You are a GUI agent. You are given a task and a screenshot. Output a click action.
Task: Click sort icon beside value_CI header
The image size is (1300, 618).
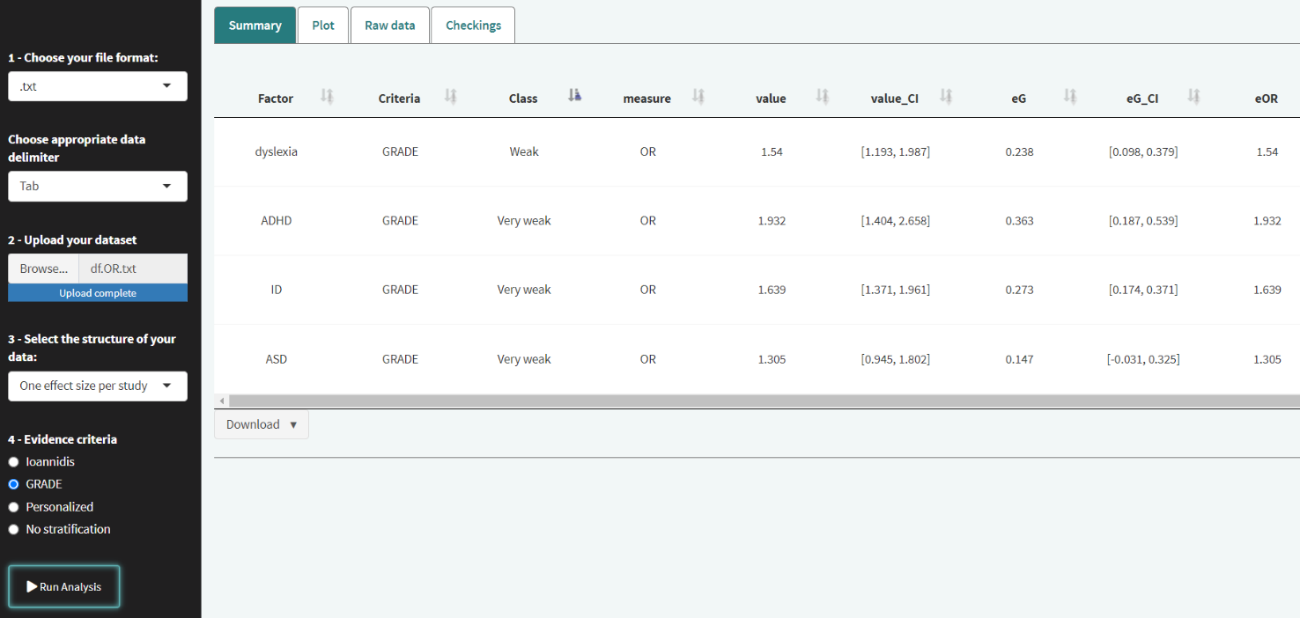946,97
